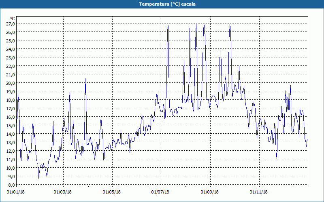Screen dimensions: 324x202
Task: Select the 12,0 axis value
Action: (x=11, y=151)
